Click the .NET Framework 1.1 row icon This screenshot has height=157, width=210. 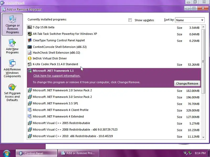[30, 71]
